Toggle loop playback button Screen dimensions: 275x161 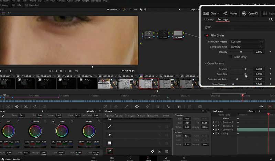click(76, 71)
